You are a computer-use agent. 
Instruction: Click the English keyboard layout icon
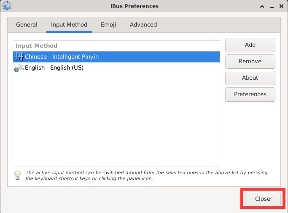pos(19,67)
